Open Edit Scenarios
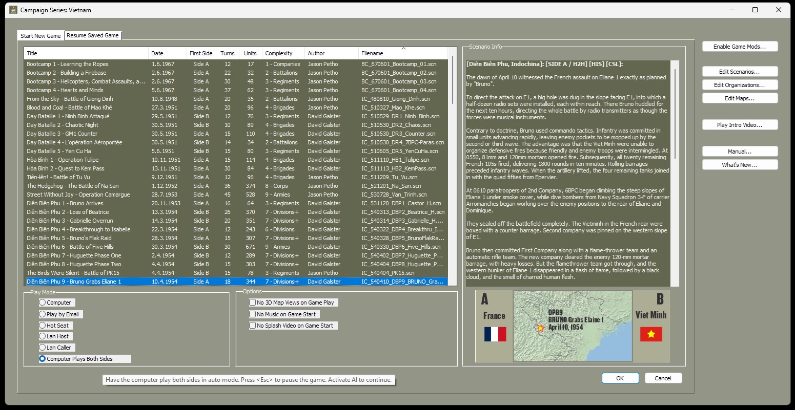The width and height of the screenshot is (795, 410). 740,72
